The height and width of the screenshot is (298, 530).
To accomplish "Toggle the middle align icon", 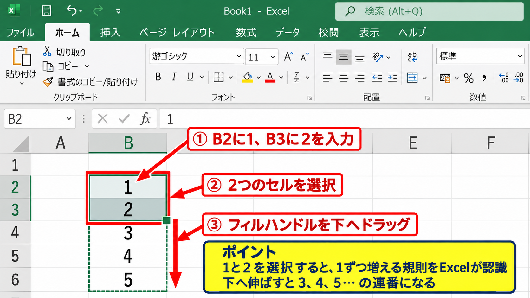I will coord(344,57).
